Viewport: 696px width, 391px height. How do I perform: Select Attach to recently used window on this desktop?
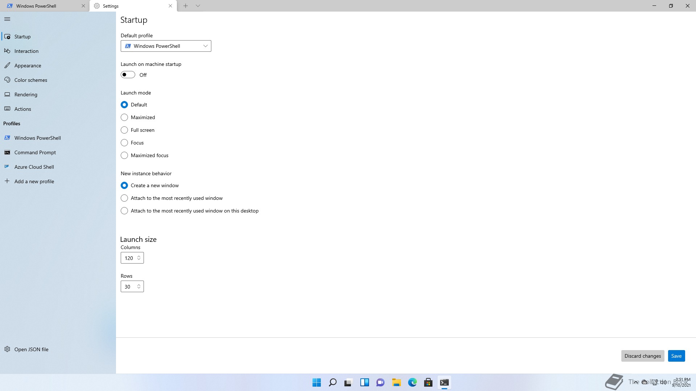(124, 211)
